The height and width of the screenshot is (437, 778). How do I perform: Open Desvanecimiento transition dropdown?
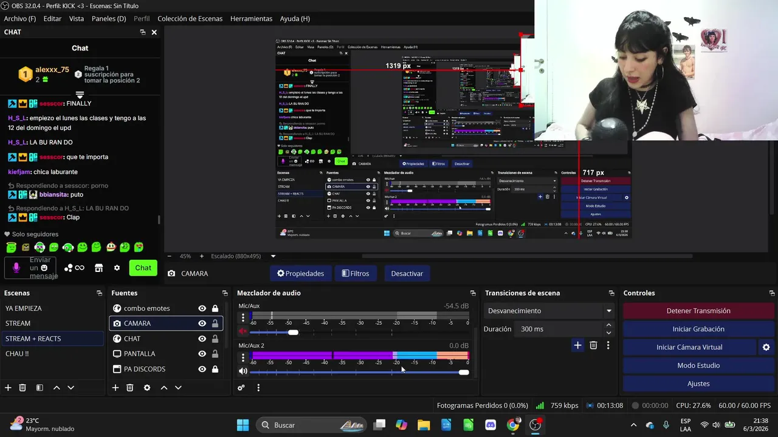tap(608, 311)
